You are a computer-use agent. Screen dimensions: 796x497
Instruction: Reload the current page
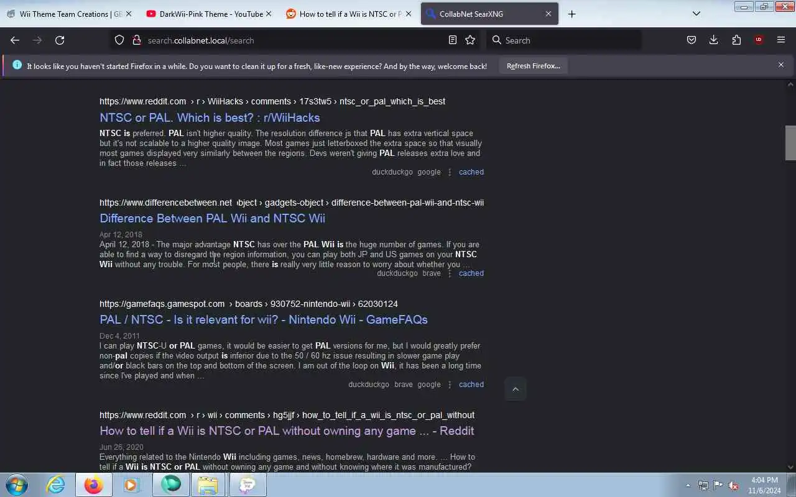coord(60,40)
